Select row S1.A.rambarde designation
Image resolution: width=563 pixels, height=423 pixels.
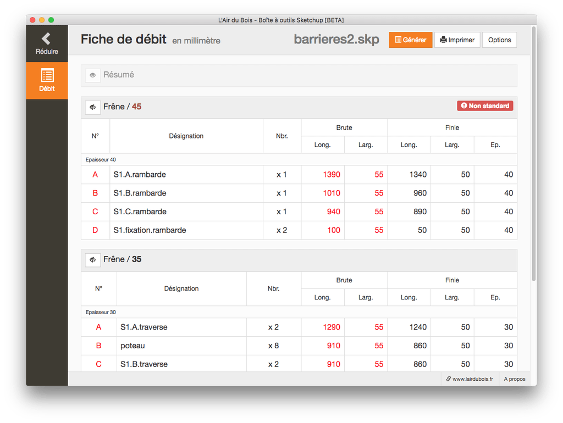[140, 174]
